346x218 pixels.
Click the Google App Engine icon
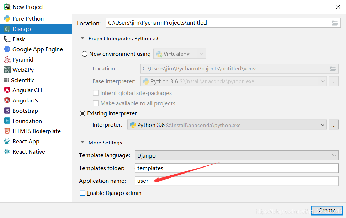click(7, 49)
